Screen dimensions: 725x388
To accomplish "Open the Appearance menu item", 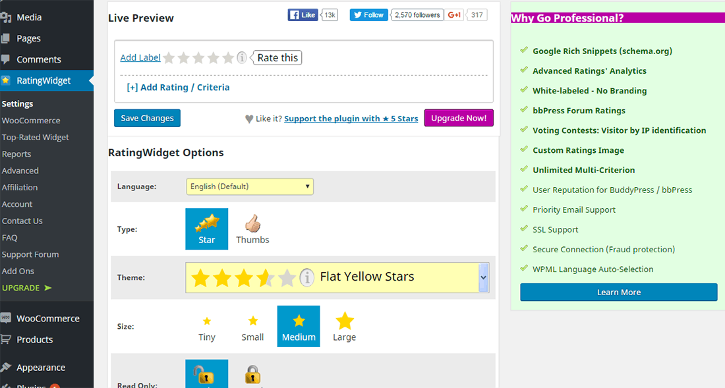I will [x=41, y=367].
